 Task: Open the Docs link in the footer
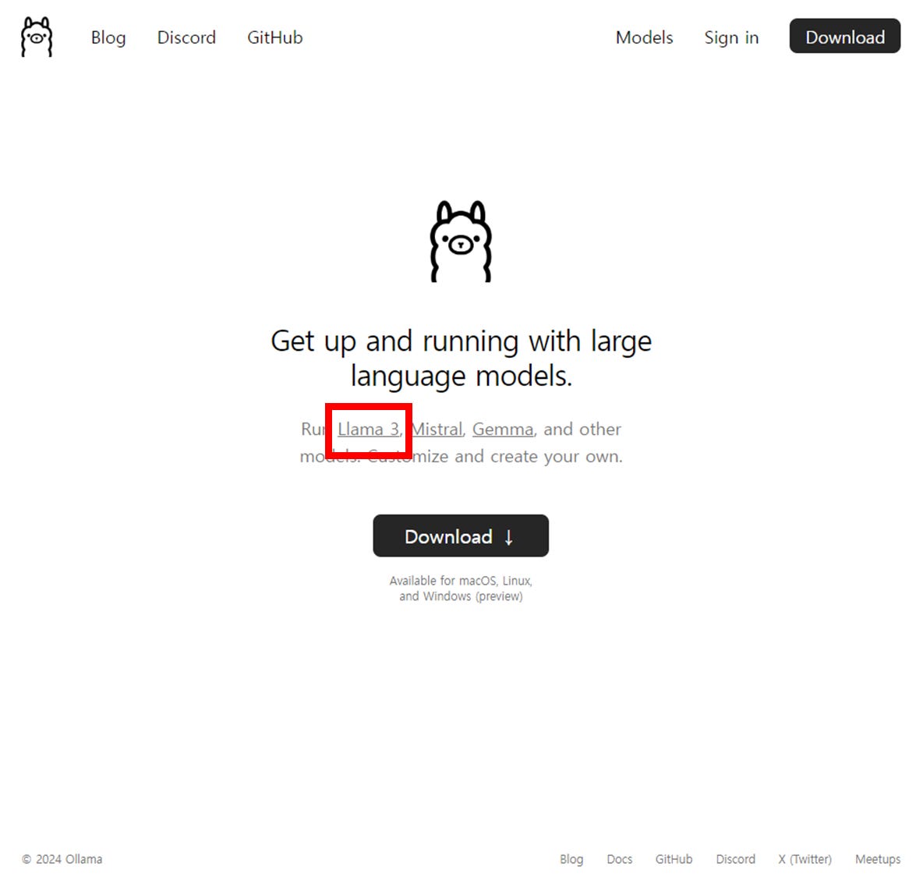click(619, 859)
